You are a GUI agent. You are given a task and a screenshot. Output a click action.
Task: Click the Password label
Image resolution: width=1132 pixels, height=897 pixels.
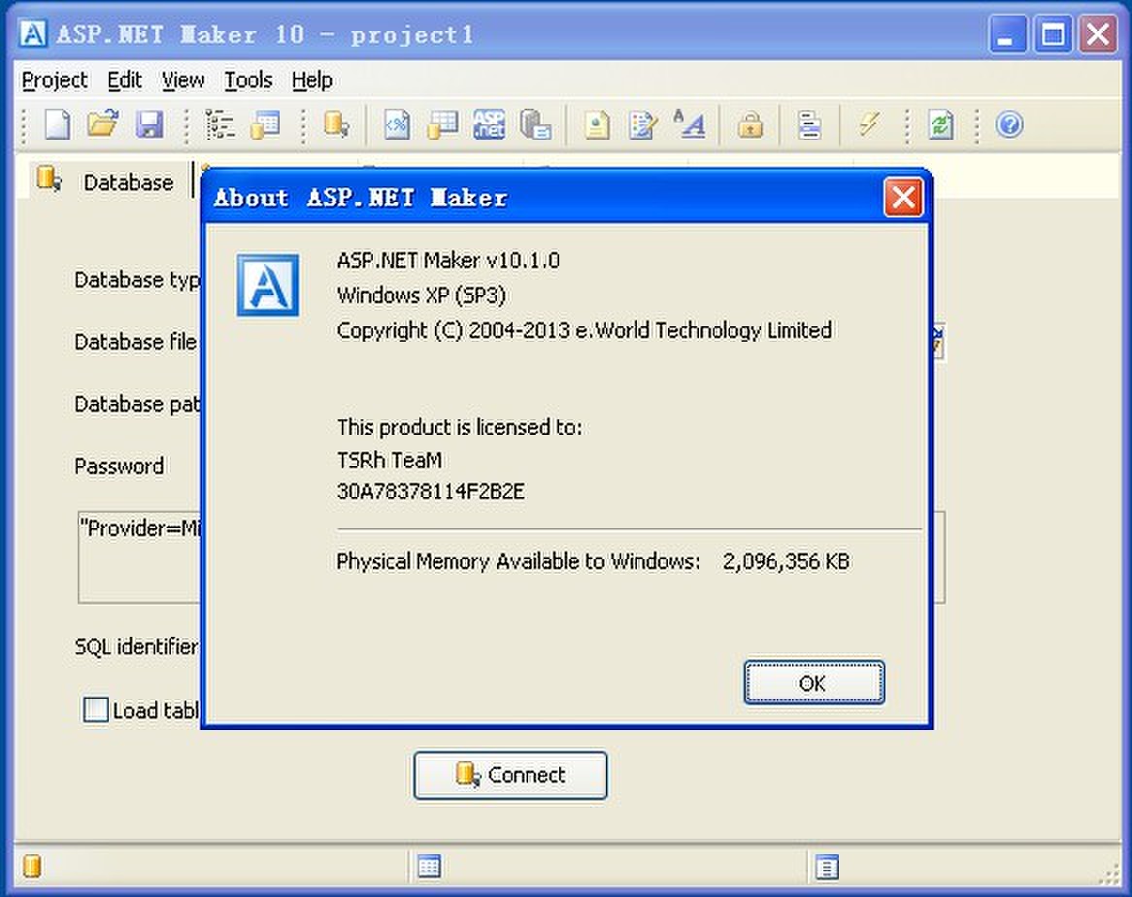(119, 466)
